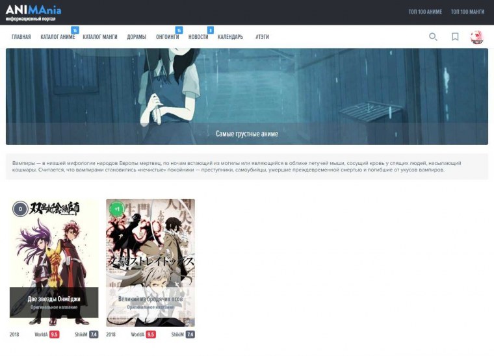Screen dimensions: 494x356
Task: Open the search magnifier icon
Action: click(433, 37)
